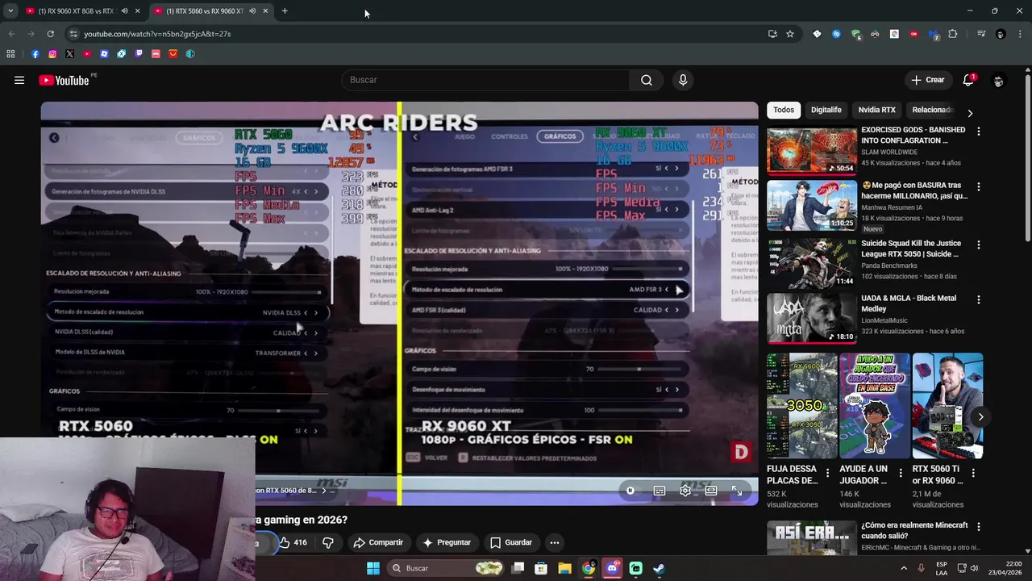Reload the page with refresh icon

coord(50,34)
